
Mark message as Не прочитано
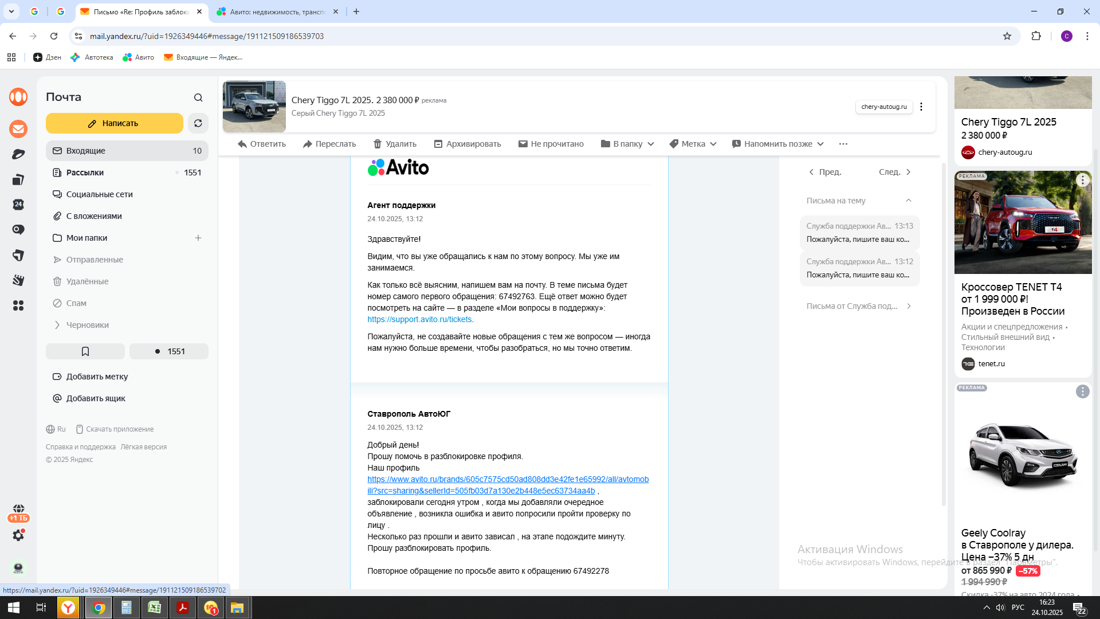551,144
